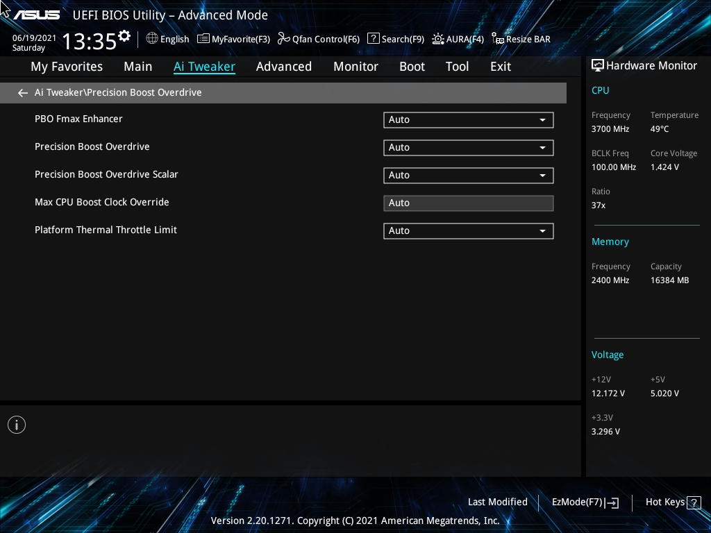Open MyFavorite settings
The width and height of the screenshot is (711, 533).
pyautogui.click(x=233, y=39)
